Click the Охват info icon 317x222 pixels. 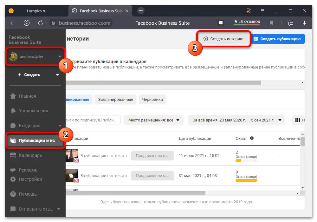pyautogui.click(x=252, y=138)
